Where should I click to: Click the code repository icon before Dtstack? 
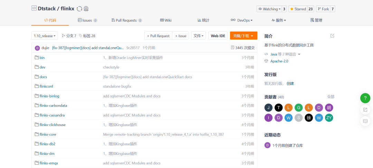[x=34, y=8]
